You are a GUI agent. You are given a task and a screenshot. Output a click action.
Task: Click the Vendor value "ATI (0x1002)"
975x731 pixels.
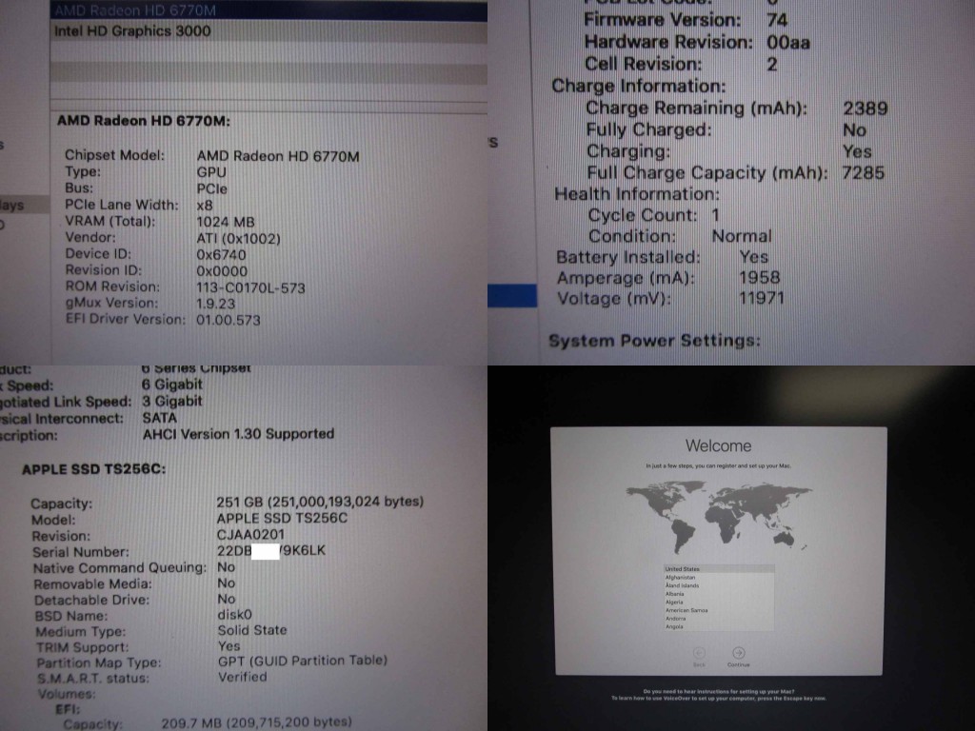(239, 239)
